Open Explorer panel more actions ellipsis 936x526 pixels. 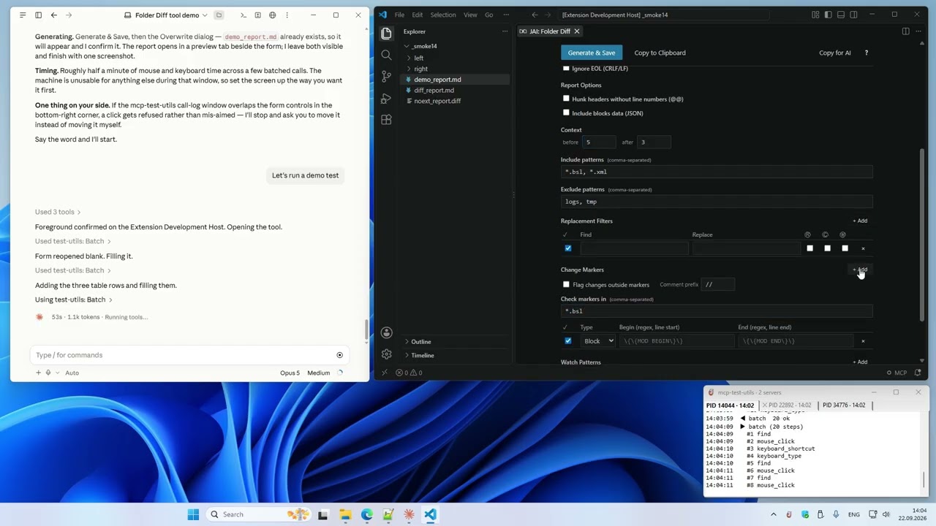pos(505,31)
